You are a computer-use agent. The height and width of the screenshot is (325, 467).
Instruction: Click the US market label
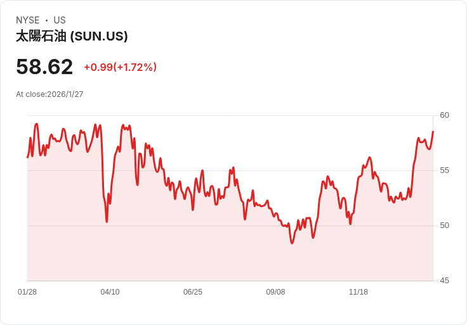pos(60,20)
